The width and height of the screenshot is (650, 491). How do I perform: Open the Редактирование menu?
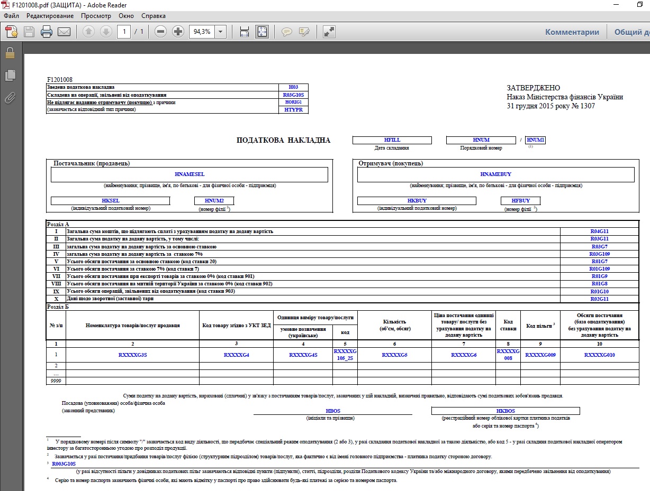(x=50, y=16)
